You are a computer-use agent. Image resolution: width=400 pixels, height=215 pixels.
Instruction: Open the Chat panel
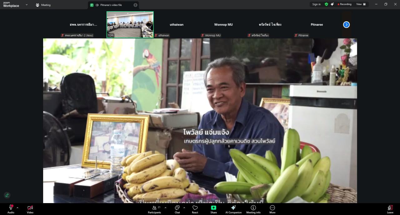click(177, 208)
